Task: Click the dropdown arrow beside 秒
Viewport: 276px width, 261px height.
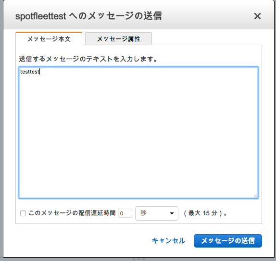Action: coord(172,213)
